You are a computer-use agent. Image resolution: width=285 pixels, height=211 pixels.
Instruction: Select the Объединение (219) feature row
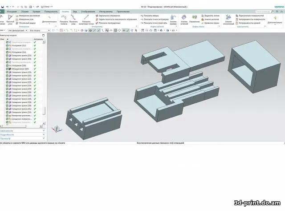pos(20,69)
